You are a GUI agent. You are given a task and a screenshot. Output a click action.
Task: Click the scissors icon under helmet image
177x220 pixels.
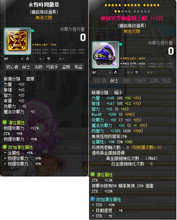click(95, 73)
